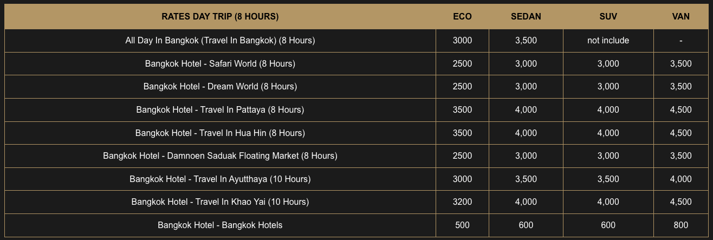The image size is (713, 240).
Task: Select the Travel In Pattaya row
Action: pos(220,110)
